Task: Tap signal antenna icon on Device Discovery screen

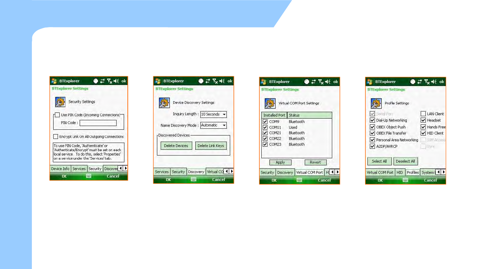Action: 215,81
